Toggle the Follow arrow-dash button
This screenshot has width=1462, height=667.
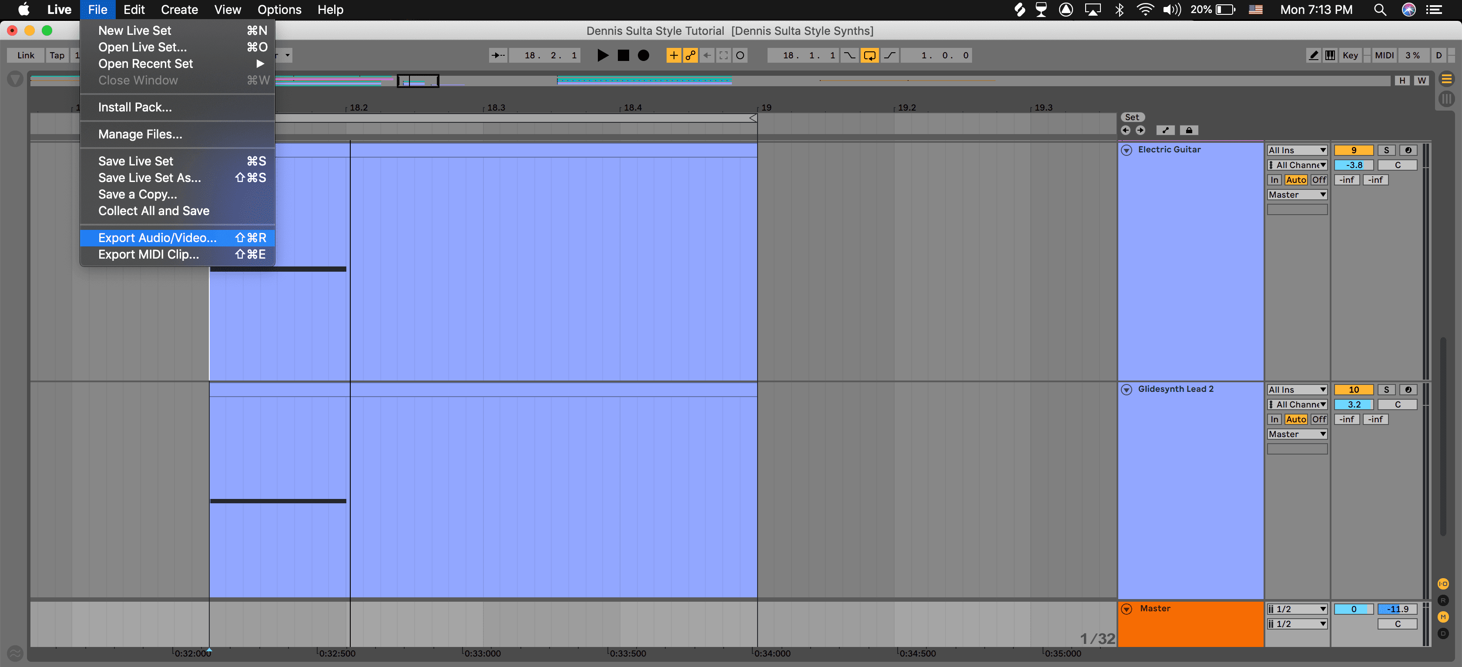pos(498,55)
